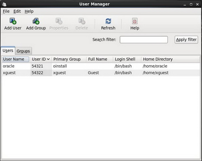Image resolution: width=202 pixels, height=161 pixels.
Task: Switch to the Groups tab
Action: [23, 51]
